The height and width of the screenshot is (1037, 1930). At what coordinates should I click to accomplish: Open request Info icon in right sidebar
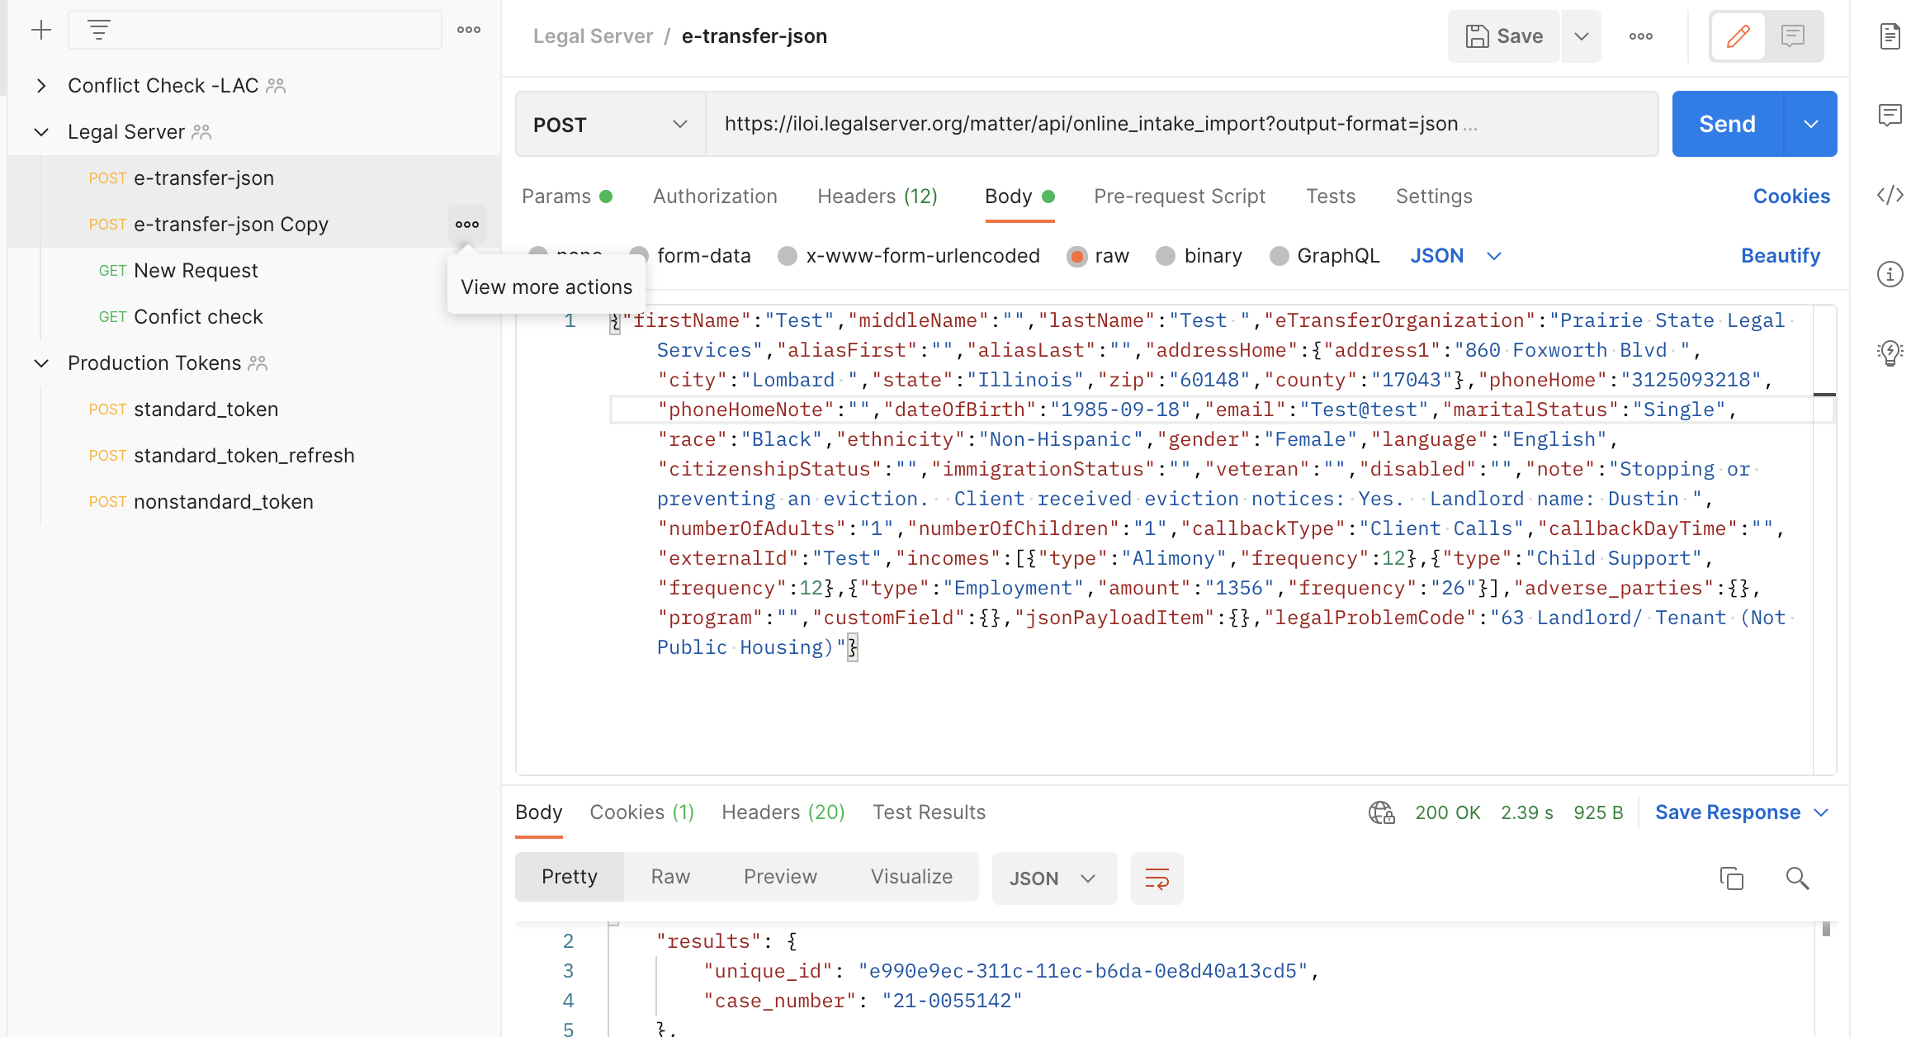(x=1890, y=274)
